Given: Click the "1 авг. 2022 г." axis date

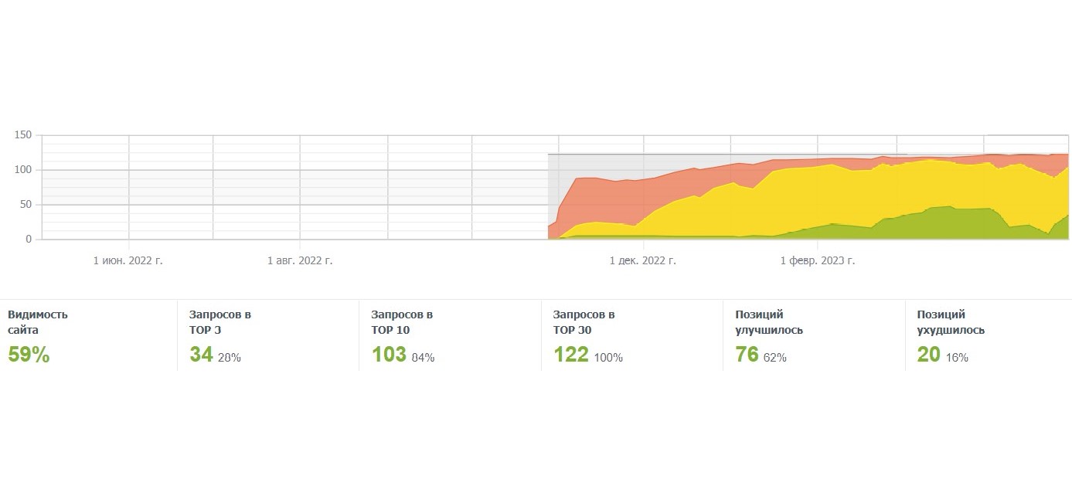Looking at the screenshot, I should (x=300, y=261).
